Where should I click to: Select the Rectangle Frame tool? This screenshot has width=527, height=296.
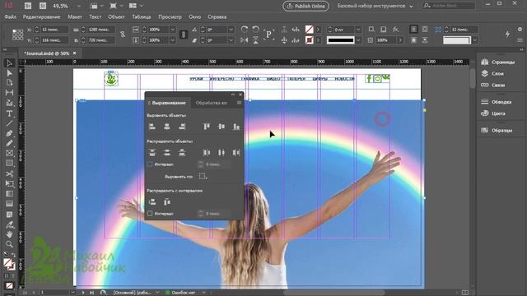[9, 154]
